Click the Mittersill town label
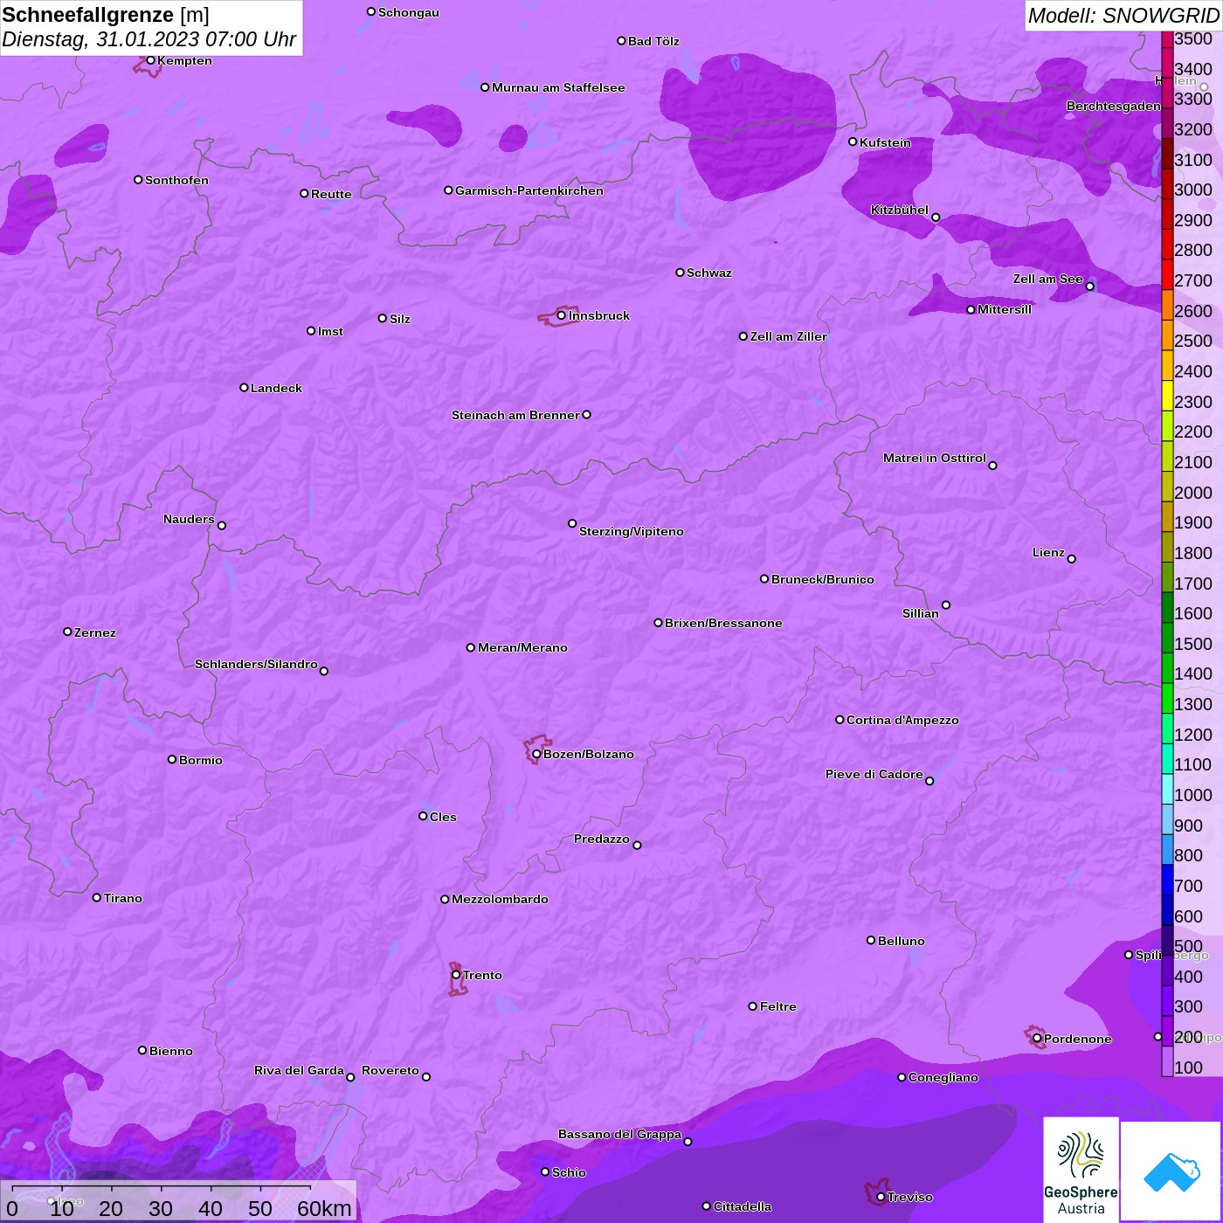The width and height of the screenshot is (1223, 1223). pos(1004,309)
